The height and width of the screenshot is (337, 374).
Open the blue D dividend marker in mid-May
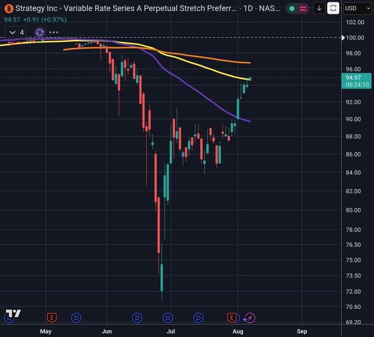point(76,318)
